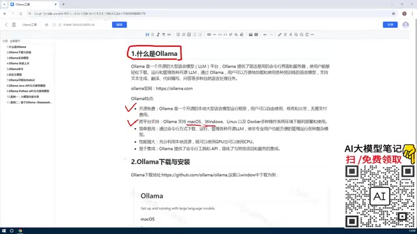The image size is (417, 234).
Task: Click the taskbar Cortana circle icon
Action: [x=12, y=231]
